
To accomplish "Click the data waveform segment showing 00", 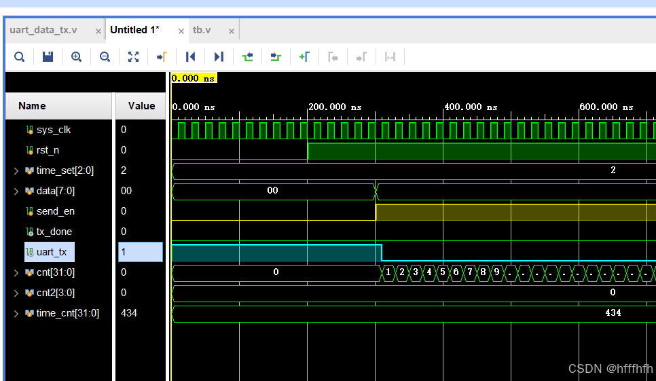I will click(273, 191).
